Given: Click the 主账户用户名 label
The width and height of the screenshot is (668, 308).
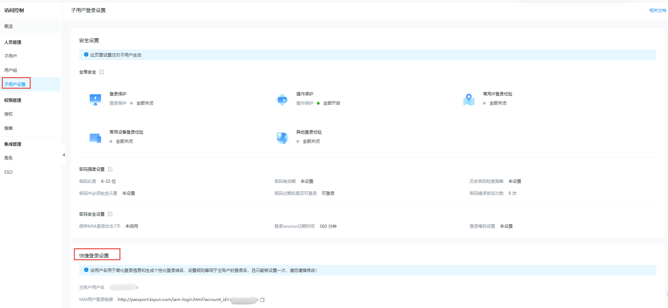Looking at the screenshot, I should tap(92, 287).
